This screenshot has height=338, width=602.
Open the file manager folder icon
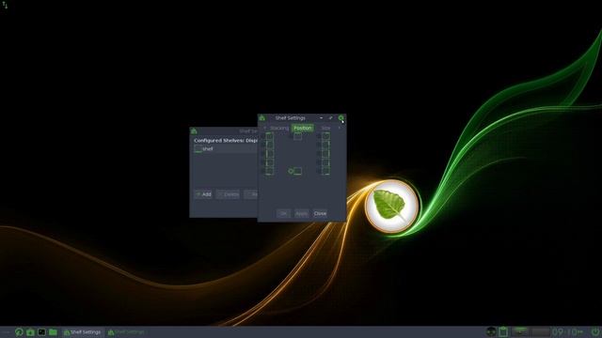tap(53, 331)
